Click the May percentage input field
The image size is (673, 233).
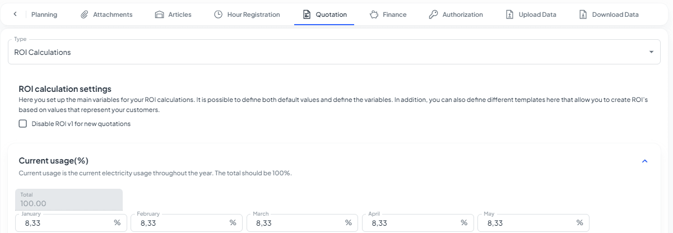(x=527, y=223)
